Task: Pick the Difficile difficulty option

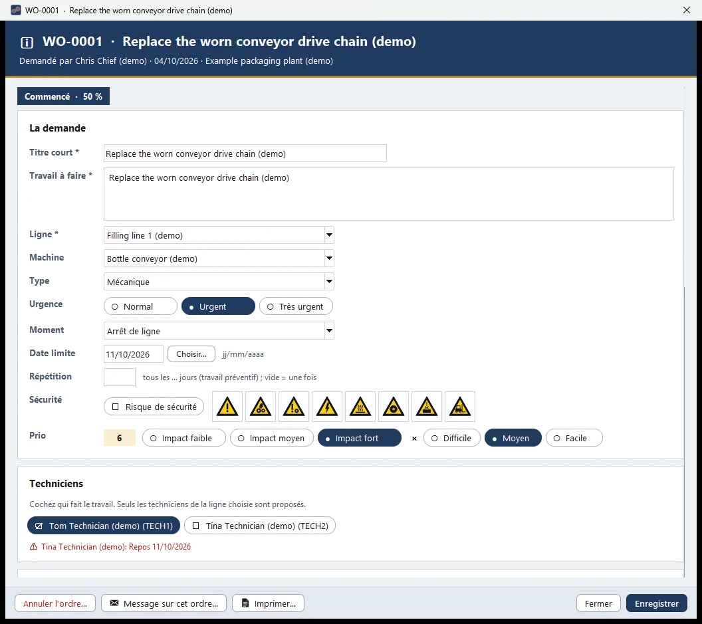Action: (x=452, y=438)
